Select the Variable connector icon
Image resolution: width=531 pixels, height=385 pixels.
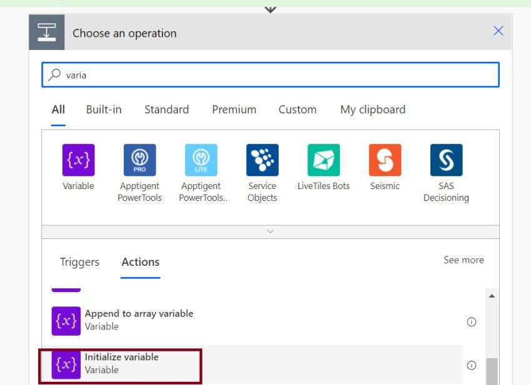77,159
